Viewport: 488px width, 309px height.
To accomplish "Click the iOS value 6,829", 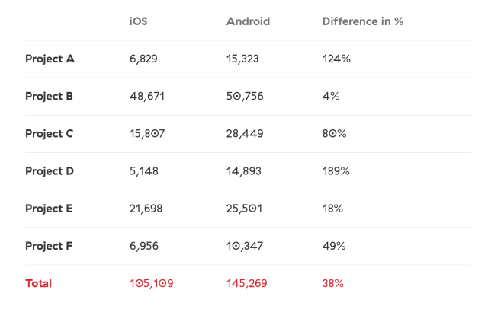I will pyautogui.click(x=143, y=59).
